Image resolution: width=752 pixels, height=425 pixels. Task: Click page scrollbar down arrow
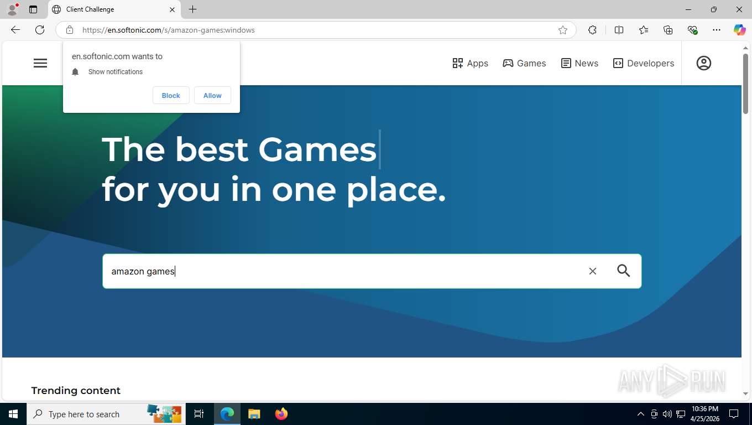point(745,393)
